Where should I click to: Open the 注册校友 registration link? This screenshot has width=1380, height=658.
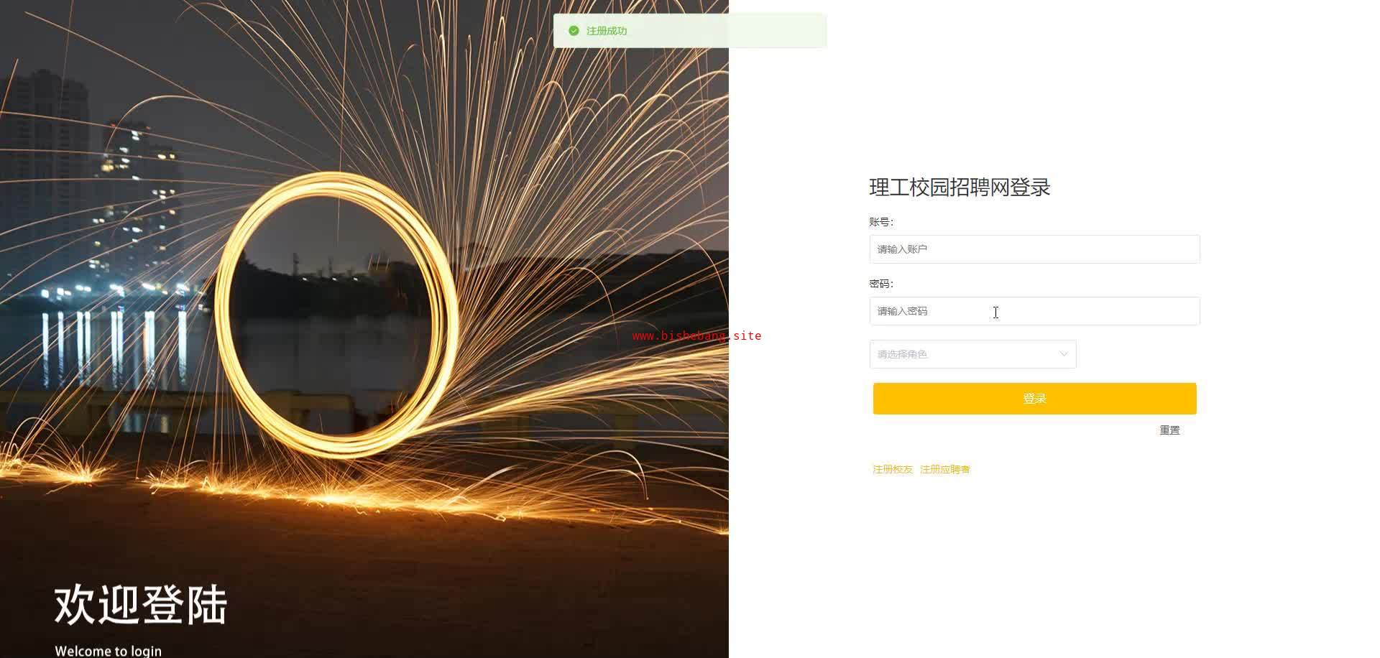pos(893,469)
